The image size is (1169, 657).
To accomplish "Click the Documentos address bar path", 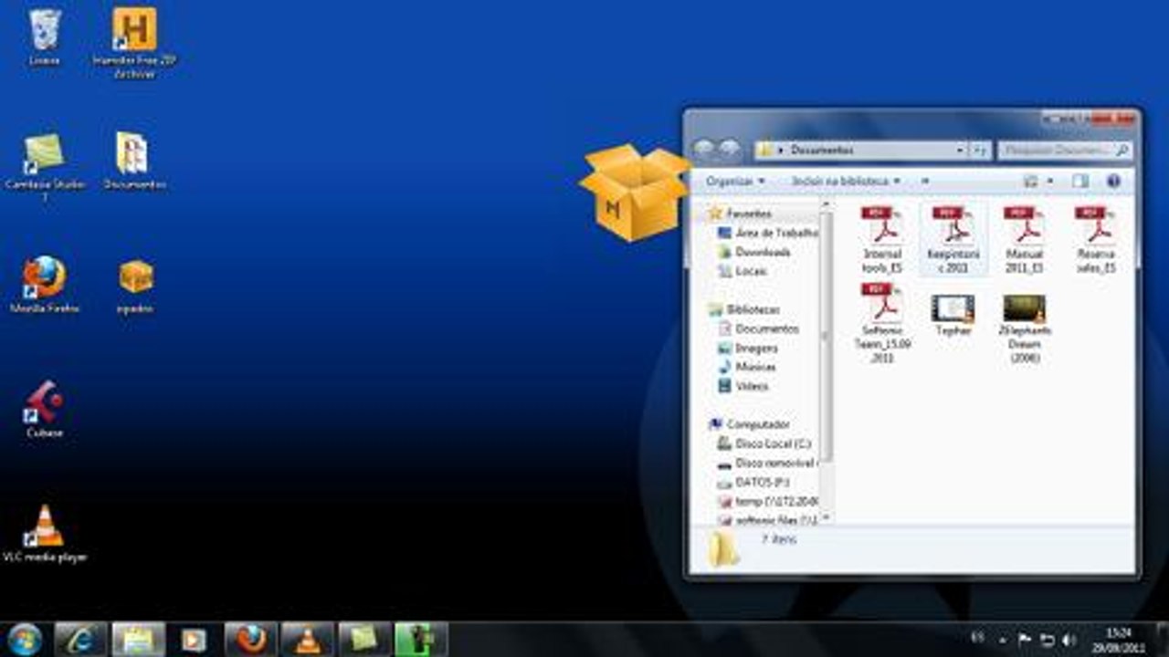I will [822, 150].
